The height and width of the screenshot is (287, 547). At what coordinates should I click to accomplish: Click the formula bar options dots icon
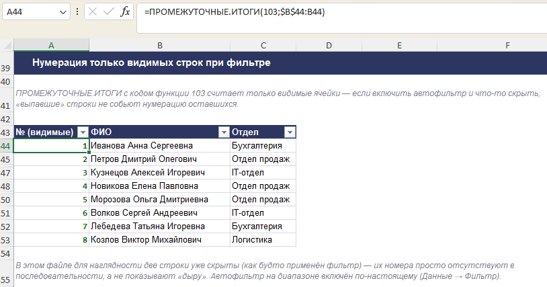pyautogui.click(x=77, y=12)
